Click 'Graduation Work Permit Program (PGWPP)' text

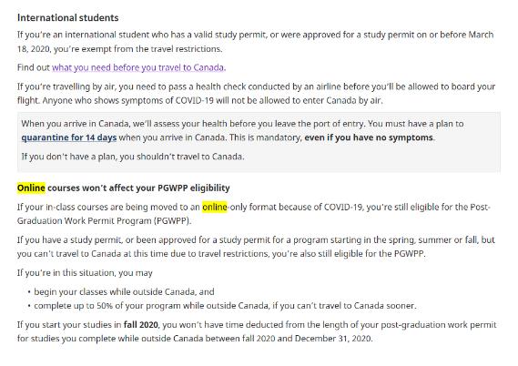click(104, 221)
